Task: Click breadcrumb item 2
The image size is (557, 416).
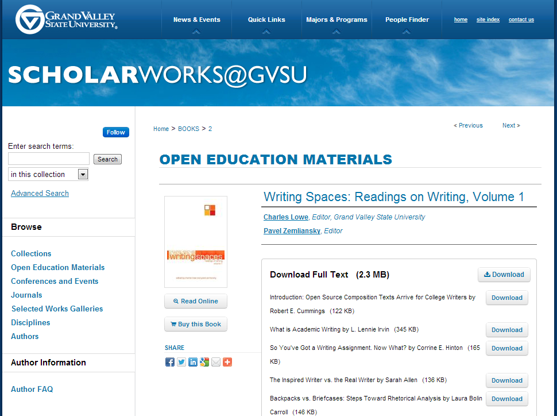Action: click(210, 129)
